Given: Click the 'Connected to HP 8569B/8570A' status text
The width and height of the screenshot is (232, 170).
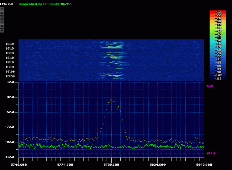Looking at the screenshot, I should click(x=45, y=4).
